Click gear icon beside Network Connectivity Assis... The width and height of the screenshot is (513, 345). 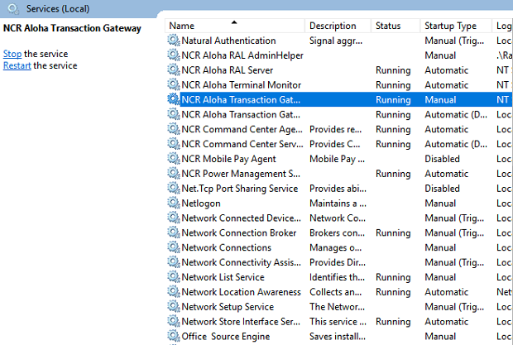(174, 262)
